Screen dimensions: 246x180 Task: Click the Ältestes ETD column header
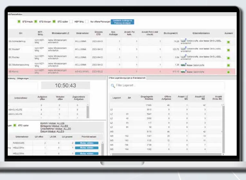(98, 33)
